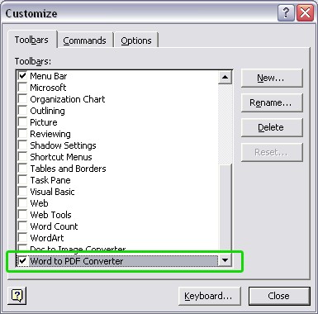This screenshot has height=314, width=318.
Task: Switch to the Commands tab
Action: (x=85, y=40)
